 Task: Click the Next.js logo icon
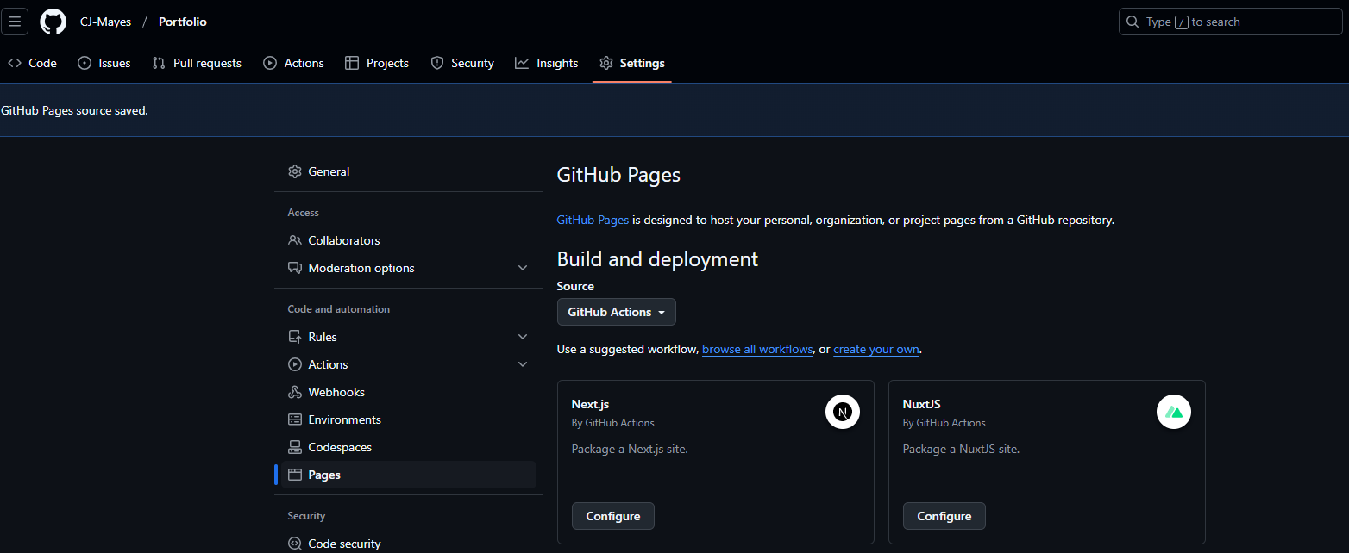click(x=842, y=412)
